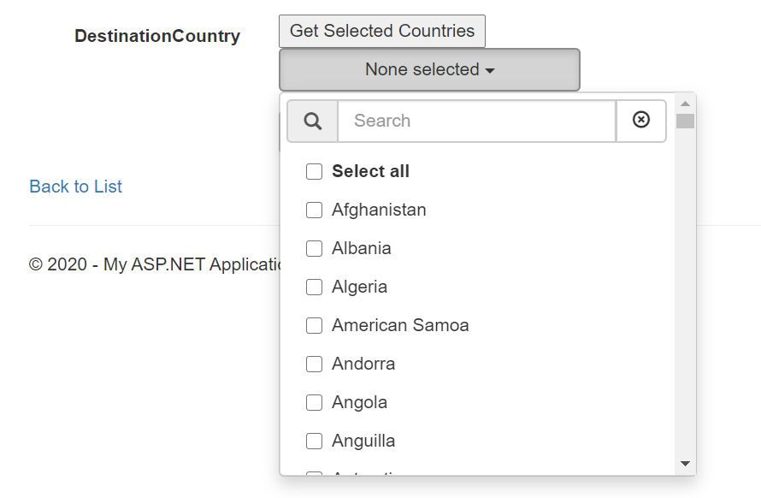Image resolution: width=761 pixels, height=498 pixels.
Task: Enable the Algeria checkbox
Action: pos(314,288)
